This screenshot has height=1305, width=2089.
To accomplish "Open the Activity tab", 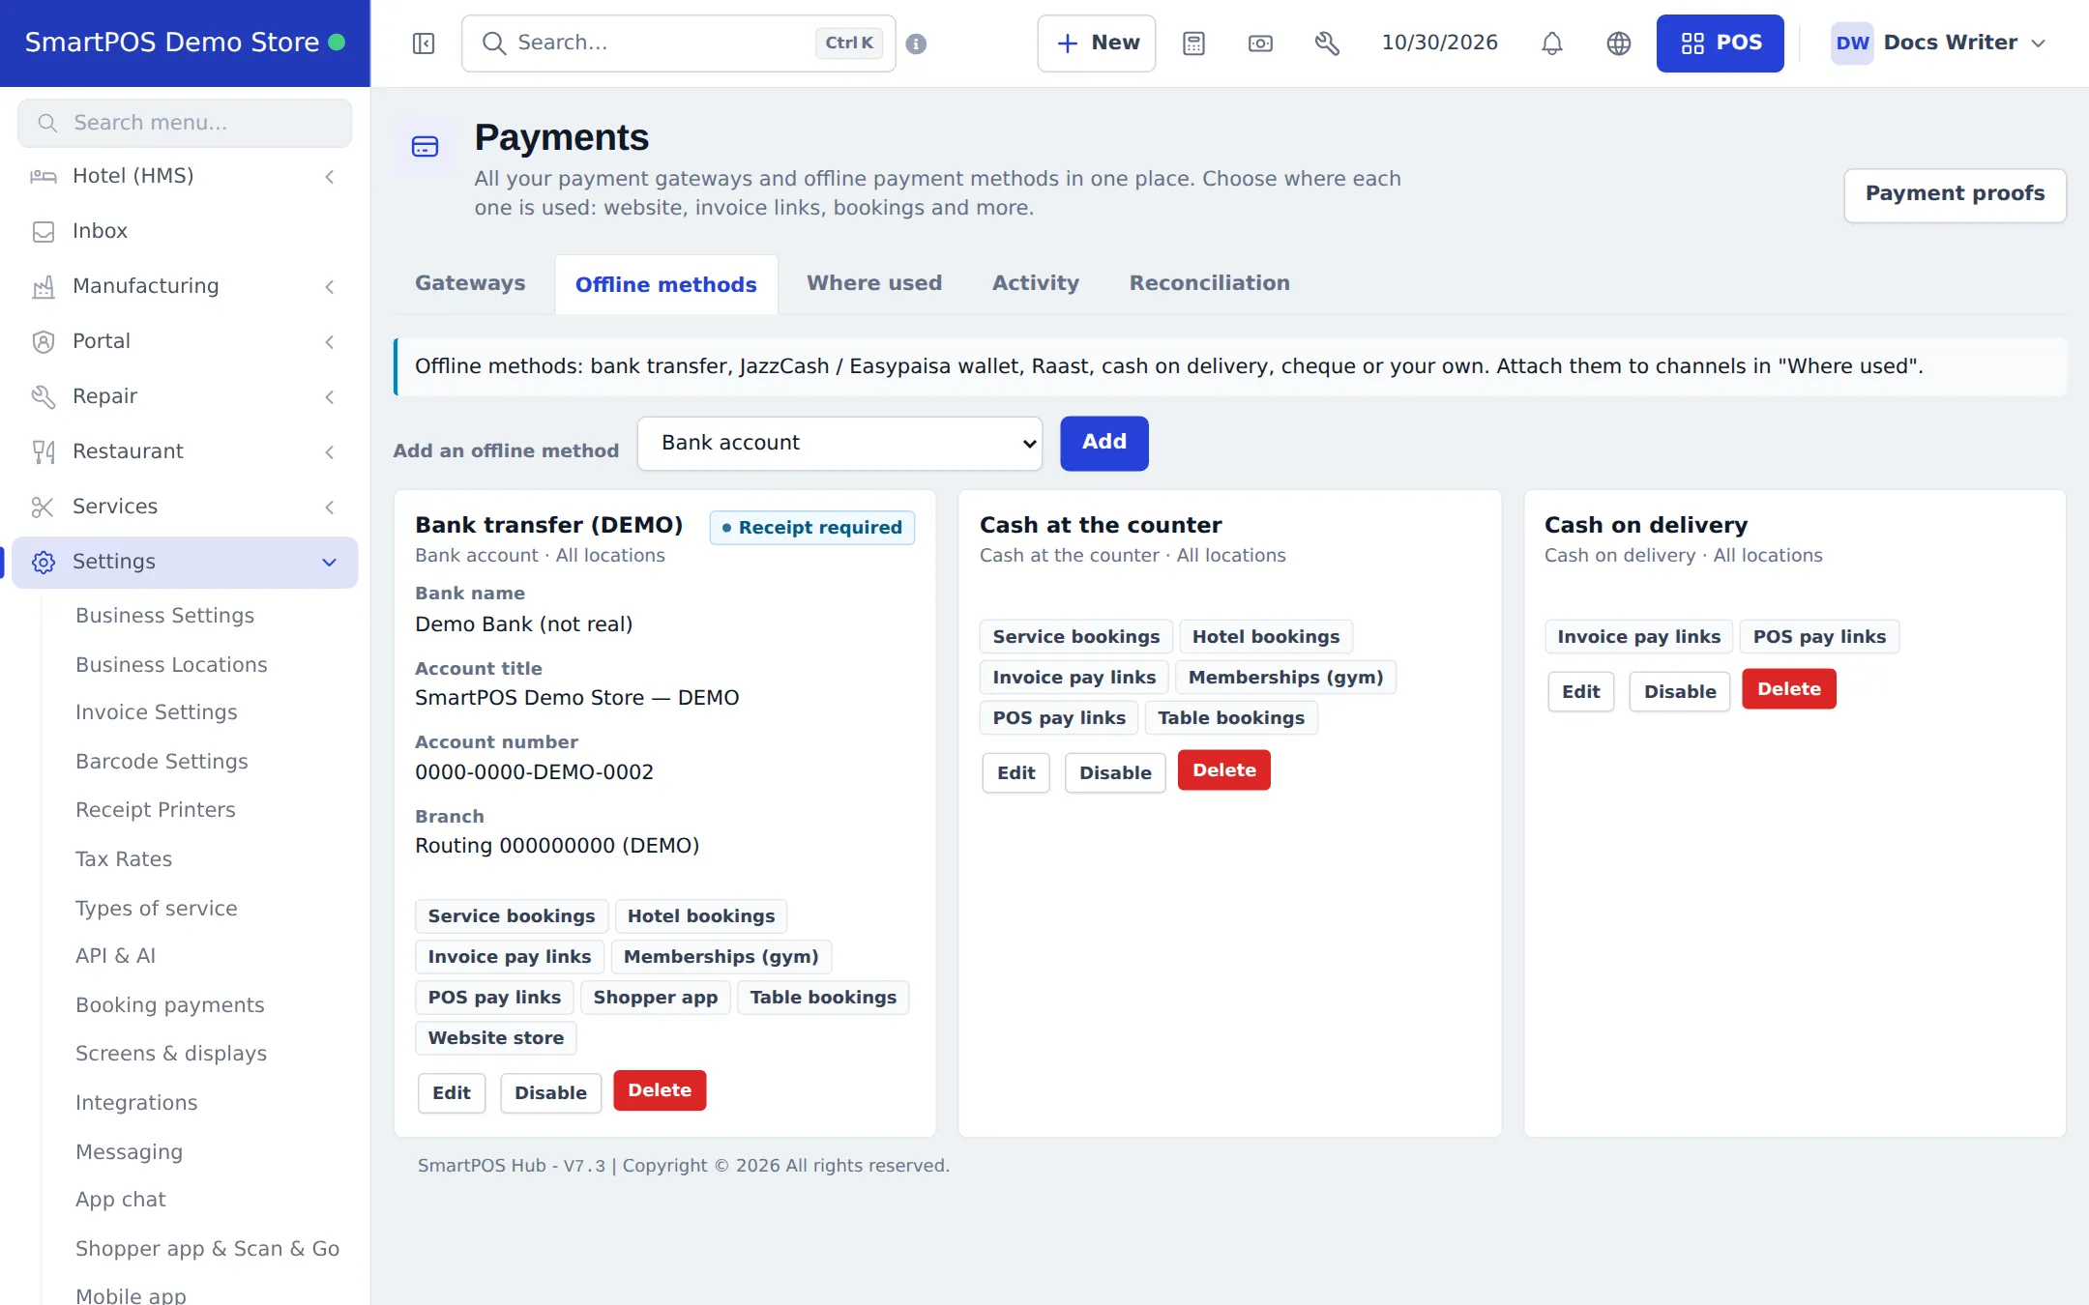I will [1035, 283].
